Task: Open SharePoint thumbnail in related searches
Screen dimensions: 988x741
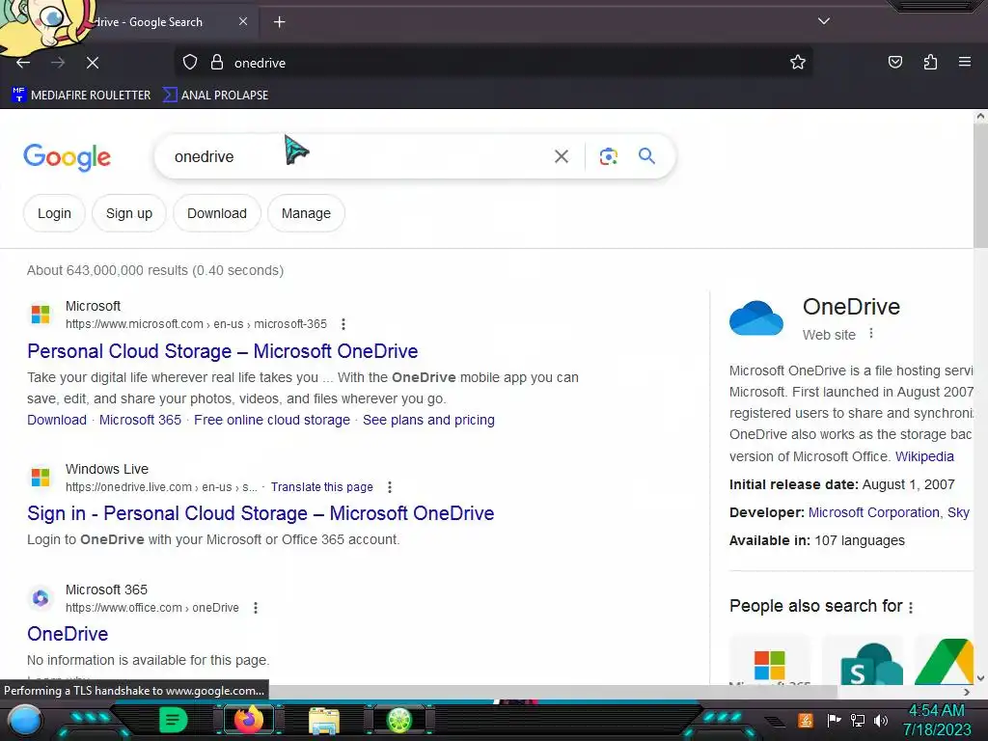Action: coord(864,660)
